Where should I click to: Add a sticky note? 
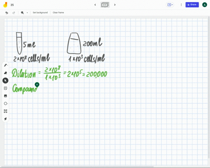pos(5,88)
